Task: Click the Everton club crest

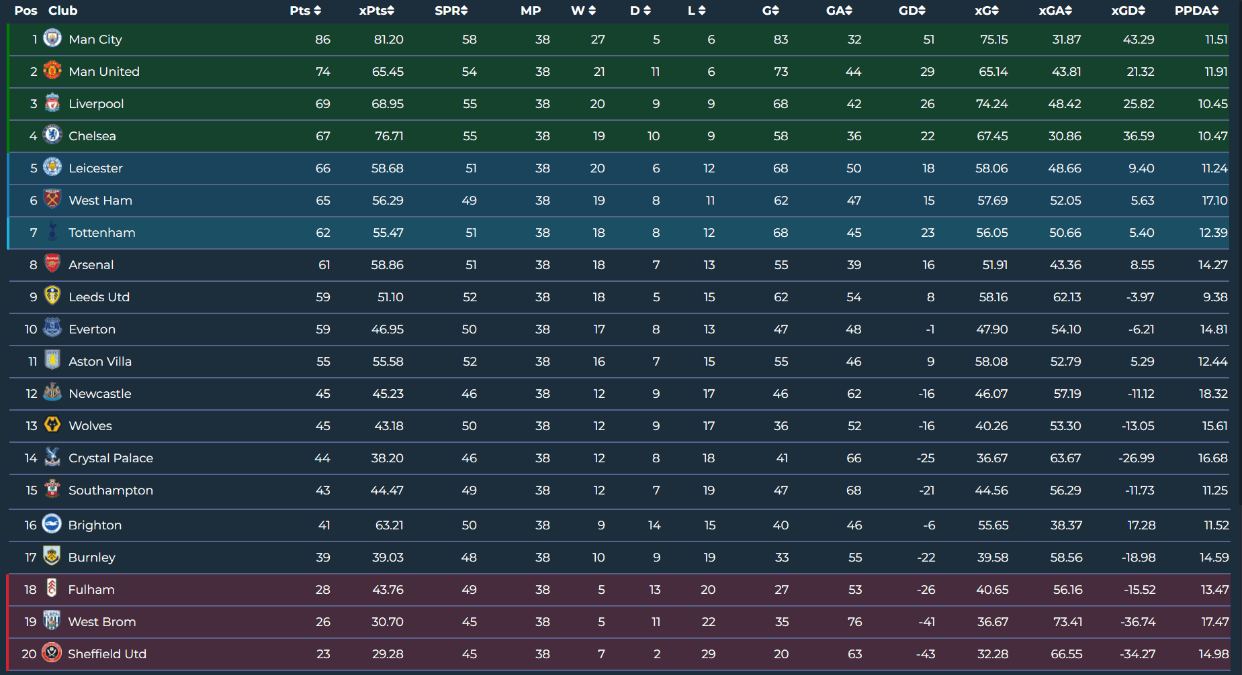Action: pyautogui.click(x=52, y=328)
